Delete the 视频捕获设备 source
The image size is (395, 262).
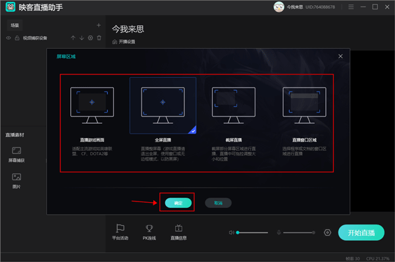tap(99, 38)
